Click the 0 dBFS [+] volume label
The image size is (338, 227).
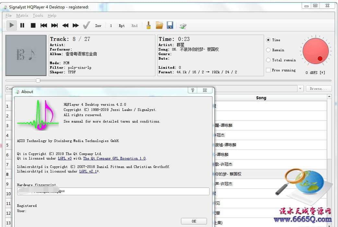coord(315,73)
